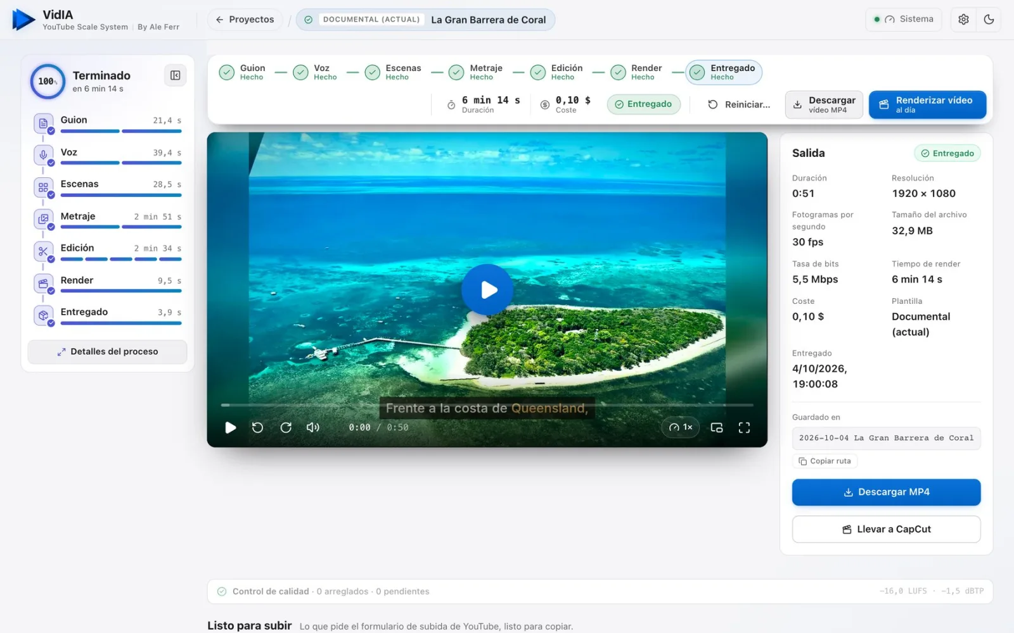1014x633 pixels.
Task: Select the Metraje step in pipeline
Action: tap(476, 72)
